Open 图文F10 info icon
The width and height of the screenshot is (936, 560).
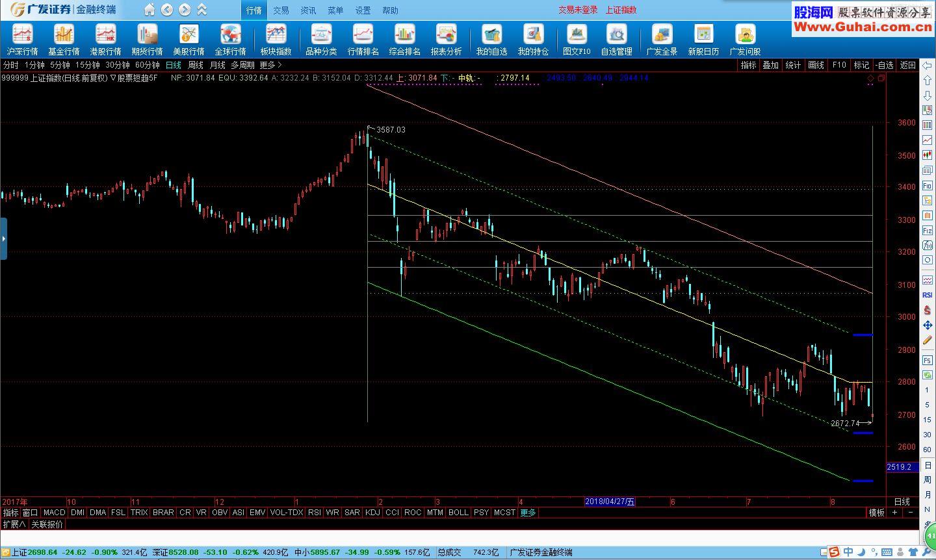pyautogui.click(x=577, y=40)
